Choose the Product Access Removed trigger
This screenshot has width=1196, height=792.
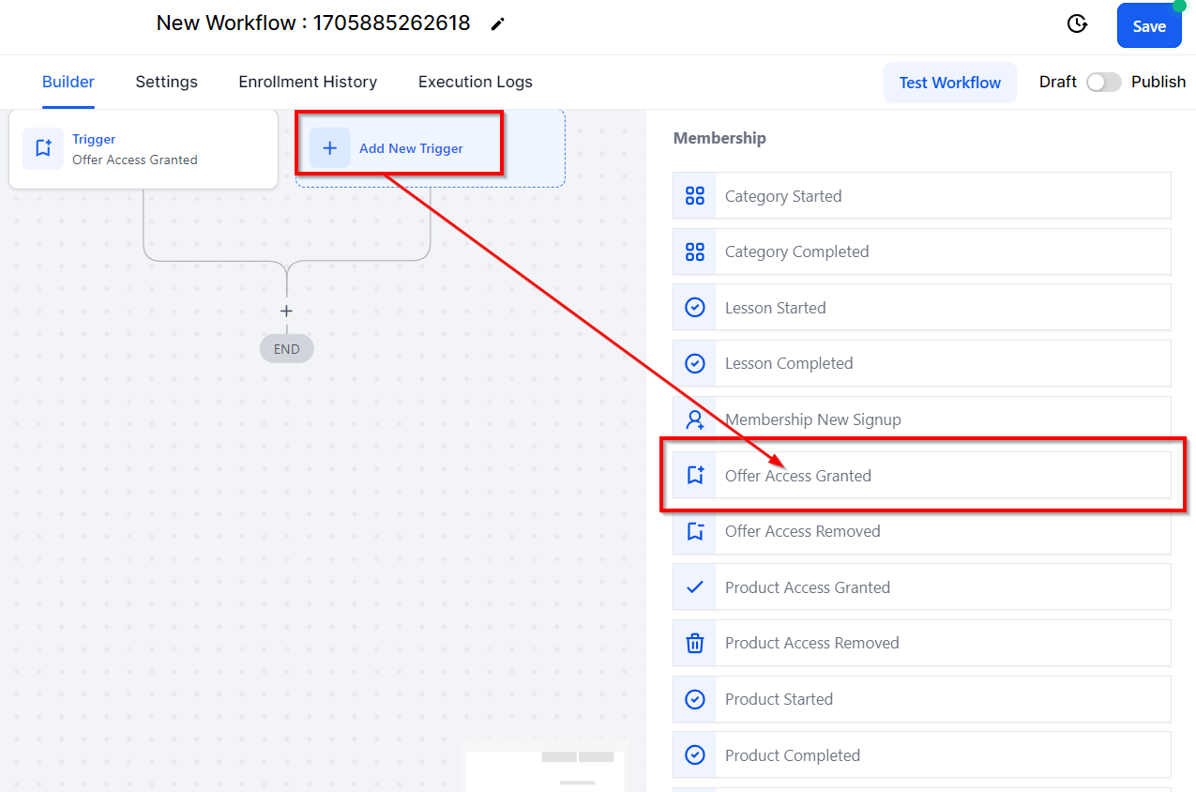(x=922, y=643)
